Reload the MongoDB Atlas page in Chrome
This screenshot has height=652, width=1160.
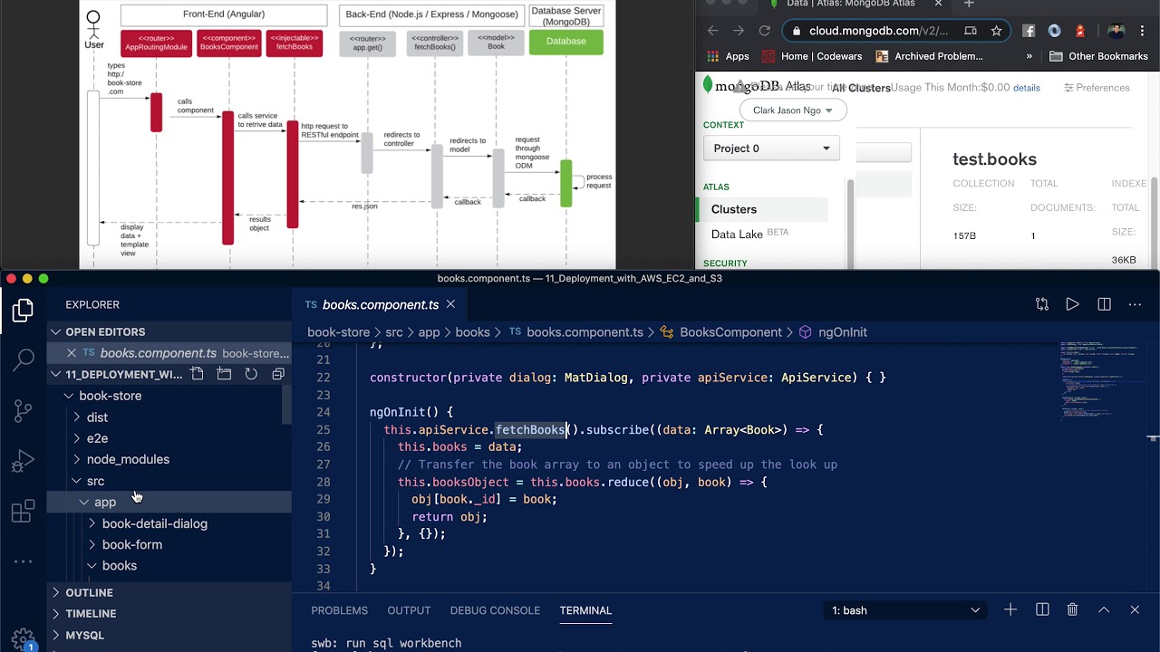coord(764,31)
